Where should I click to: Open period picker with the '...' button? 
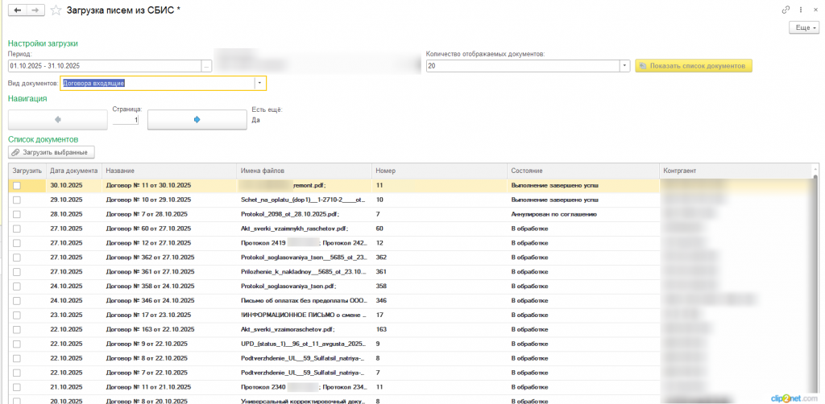coord(207,66)
